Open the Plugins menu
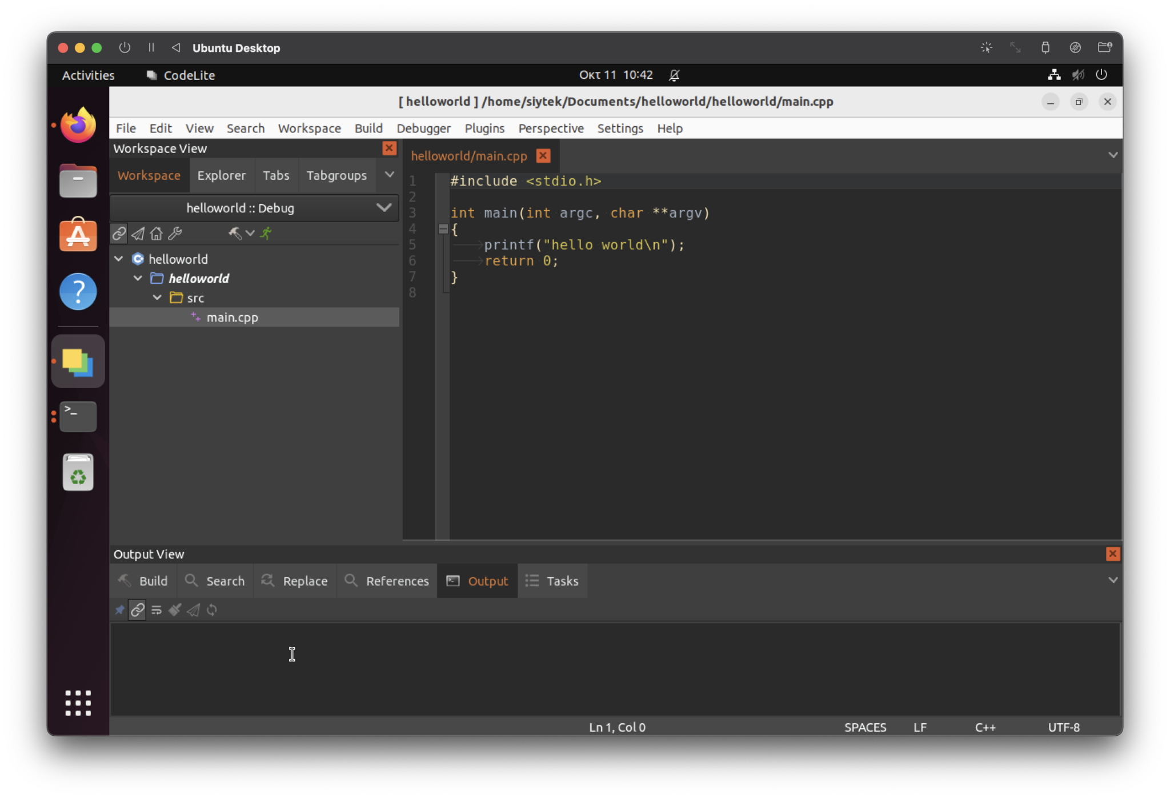This screenshot has width=1170, height=798. (484, 128)
